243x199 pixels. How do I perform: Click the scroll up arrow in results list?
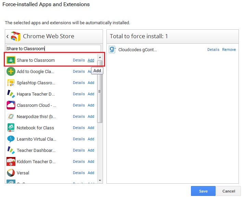coord(100,57)
